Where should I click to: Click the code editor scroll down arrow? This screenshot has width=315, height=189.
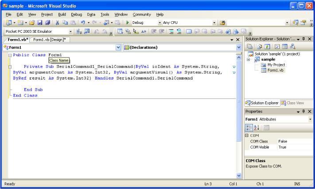(239, 176)
